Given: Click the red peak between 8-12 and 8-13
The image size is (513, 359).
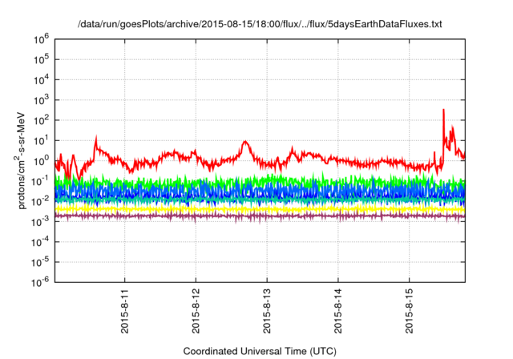Looking at the screenshot, I should (245, 142).
